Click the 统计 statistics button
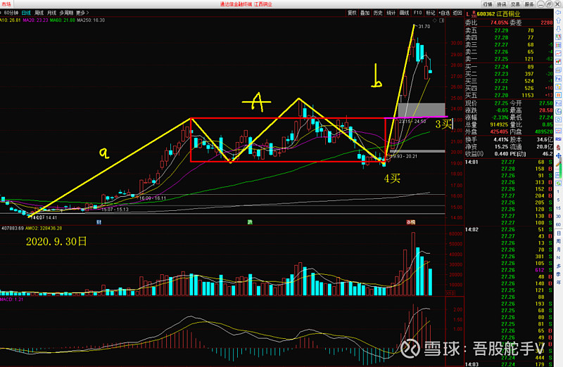 (x=391, y=13)
